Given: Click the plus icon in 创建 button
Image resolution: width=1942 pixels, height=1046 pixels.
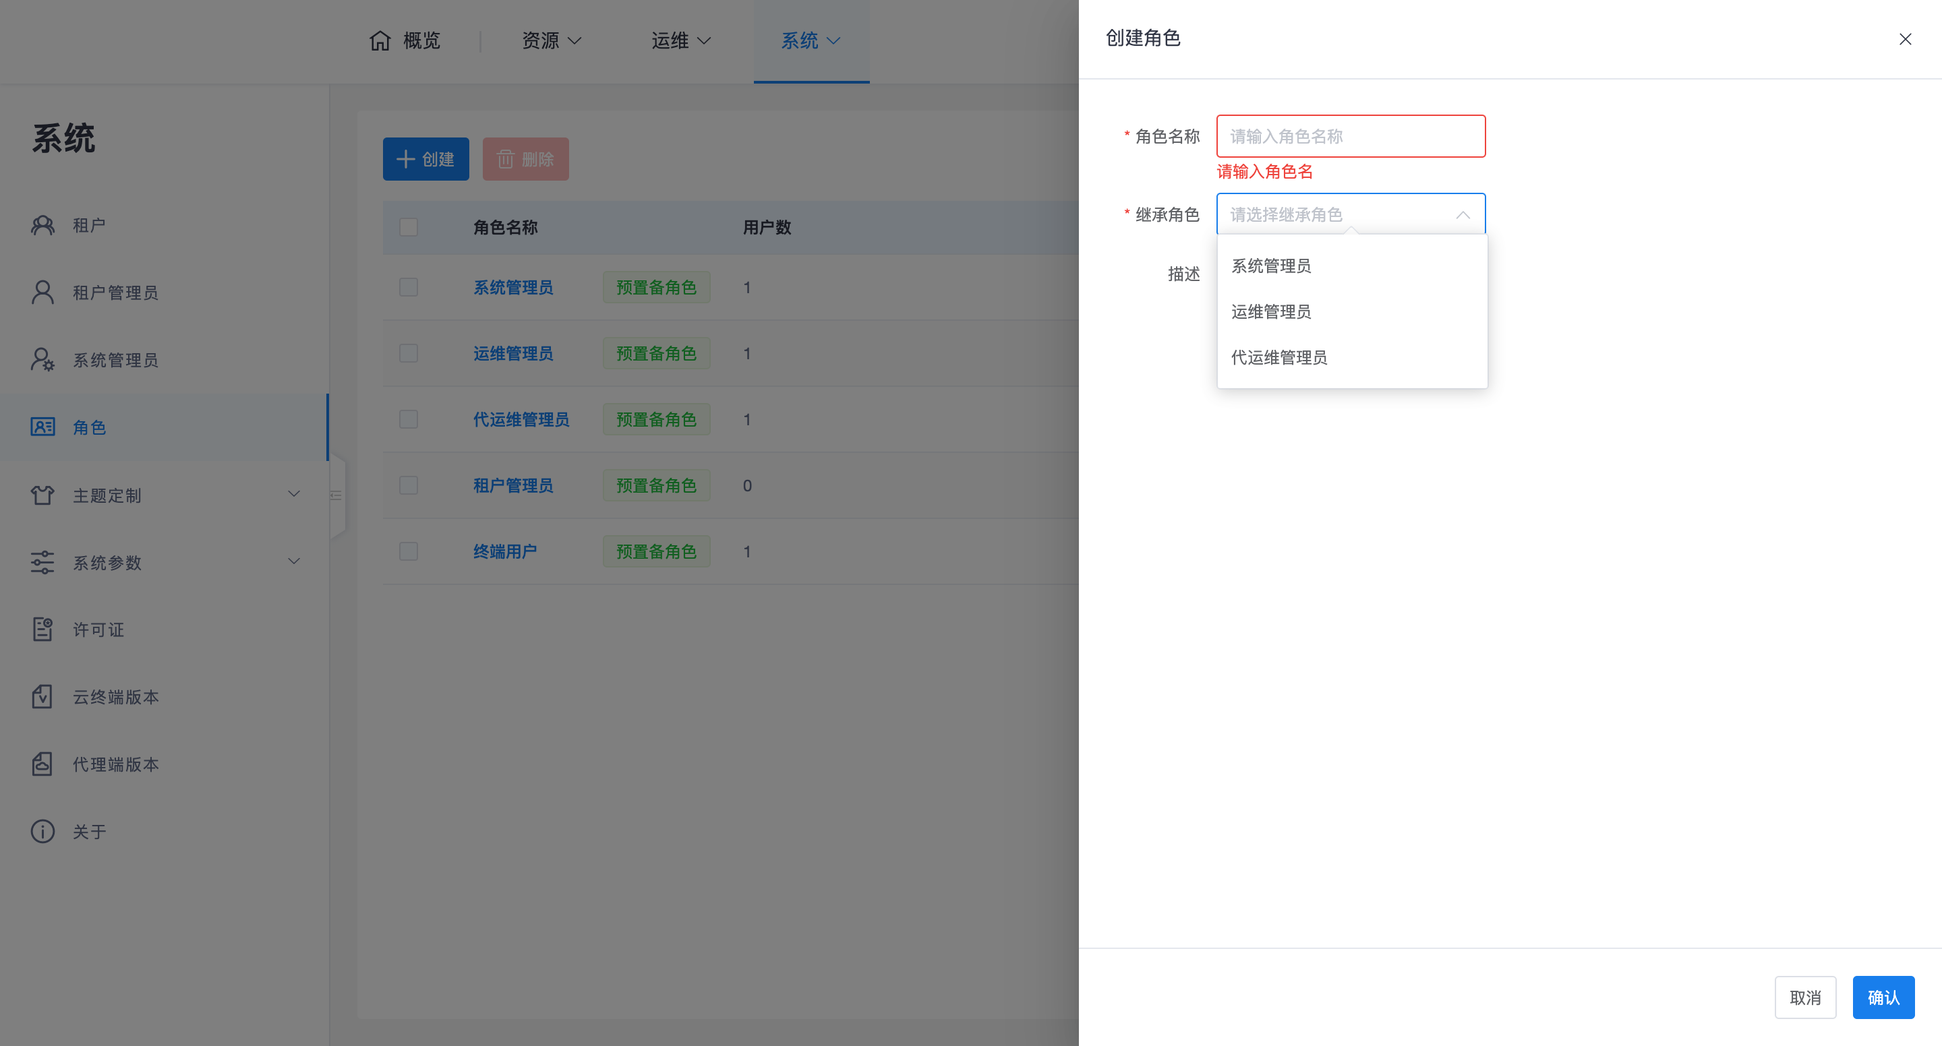Looking at the screenshot, I should pos(405,159).
